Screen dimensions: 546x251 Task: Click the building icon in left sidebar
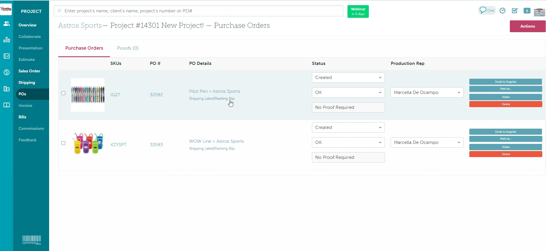tap(7, 89)
